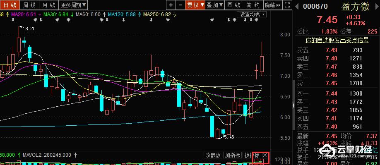Open the 复权 dropdown
This screenshot has height=165, width=380.
[x=195, y=5]
